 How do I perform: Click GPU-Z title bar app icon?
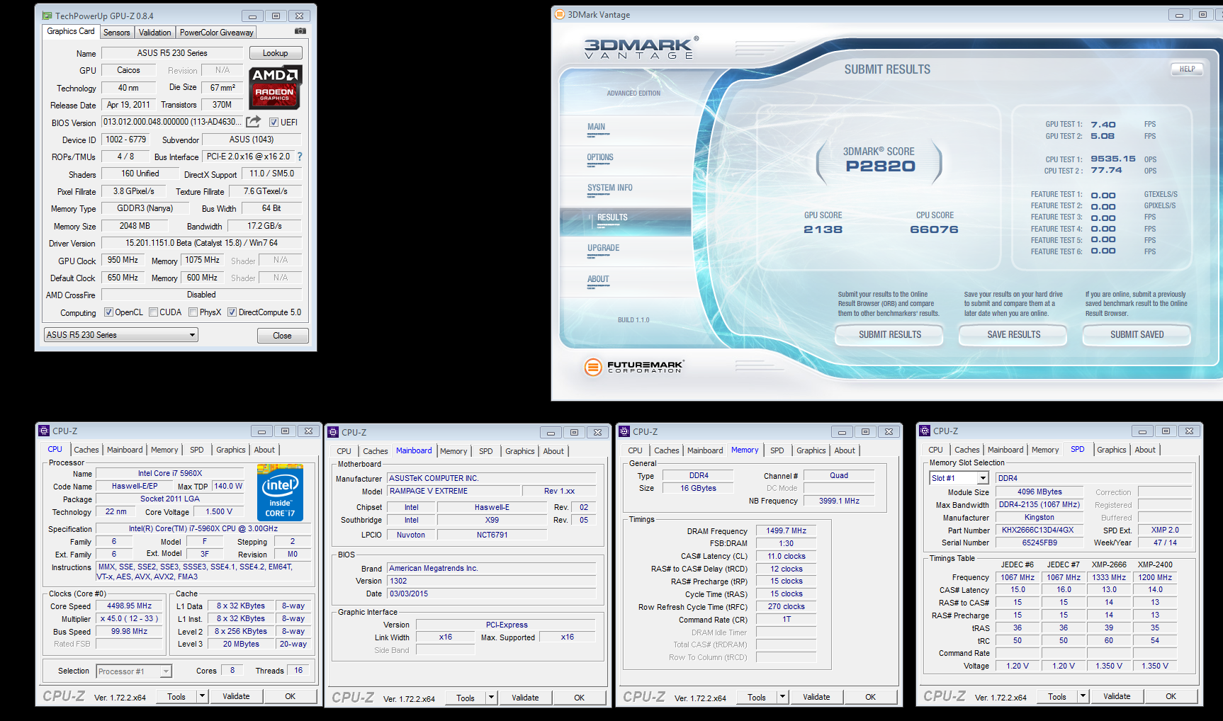point(47,16)
